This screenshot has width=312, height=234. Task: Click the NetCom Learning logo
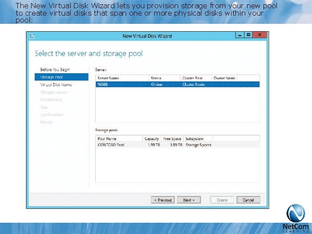click(x=296, y=218)
